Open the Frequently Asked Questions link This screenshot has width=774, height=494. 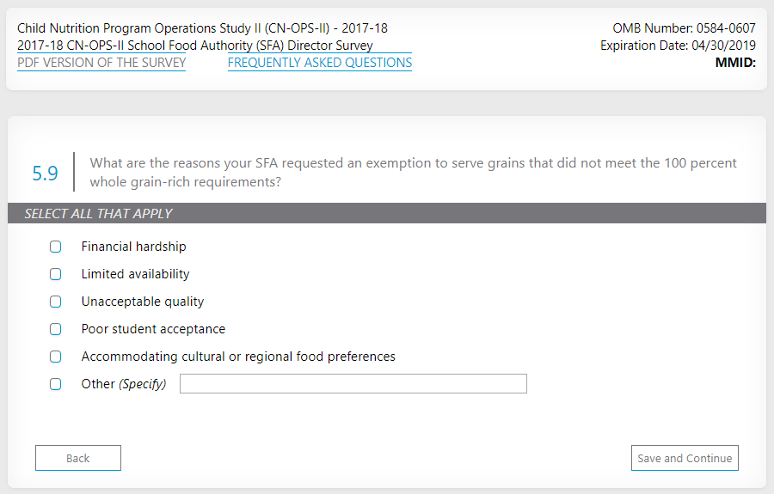point(320,63)
